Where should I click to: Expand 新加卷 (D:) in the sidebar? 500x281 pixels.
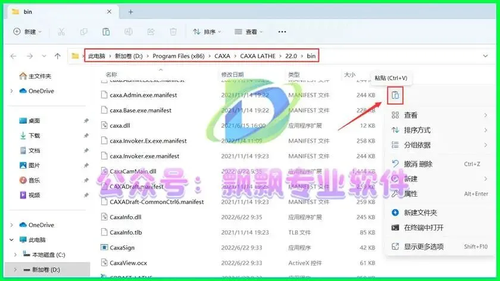tap(15, 270)
